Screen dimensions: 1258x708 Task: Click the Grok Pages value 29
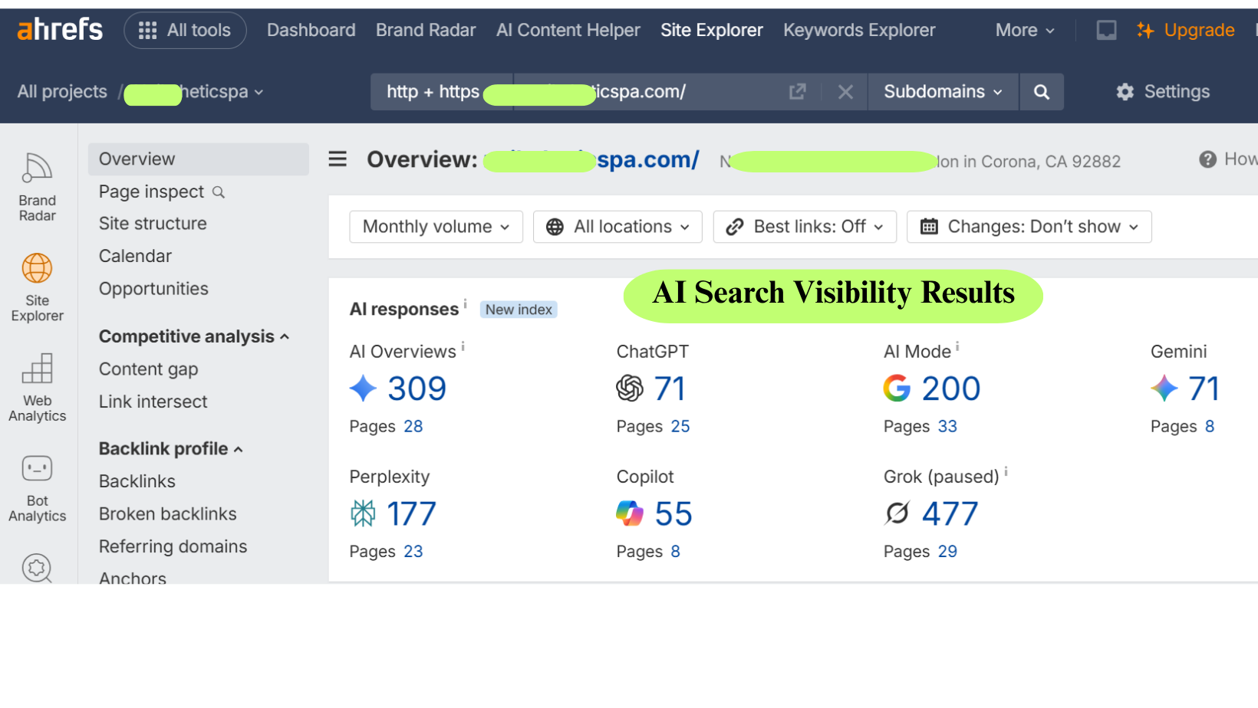[x=947, y=552]
